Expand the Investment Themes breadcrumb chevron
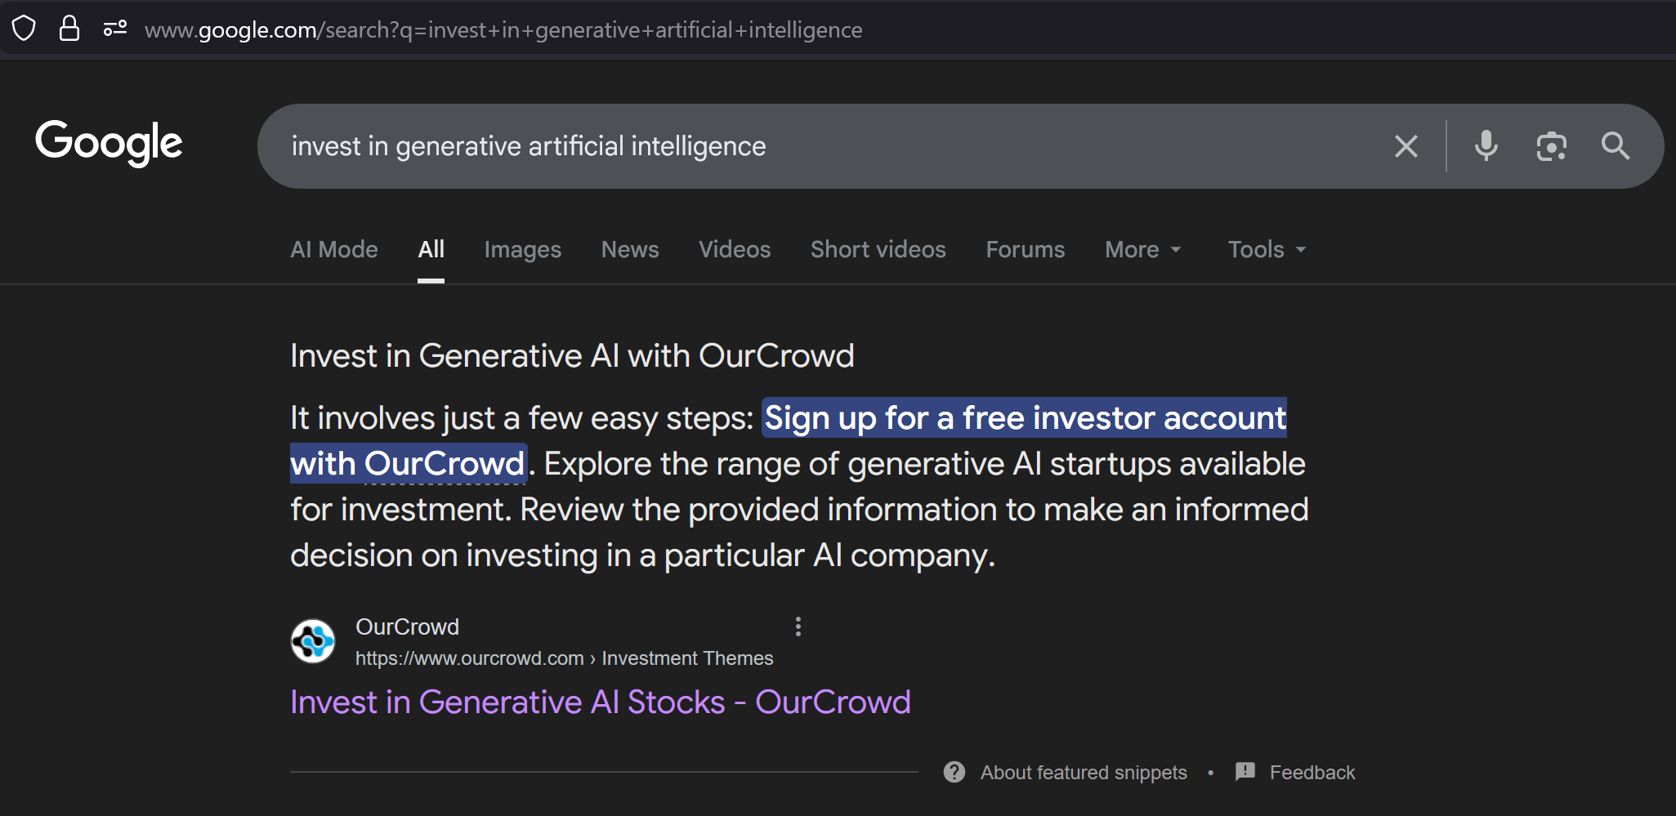This screenshot has height=816, width=1676. click(x=592, y=658)
